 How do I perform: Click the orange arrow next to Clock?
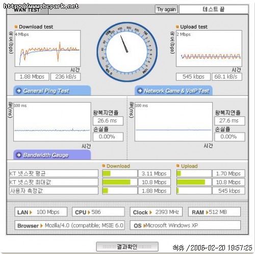click(x=150, y=212)
